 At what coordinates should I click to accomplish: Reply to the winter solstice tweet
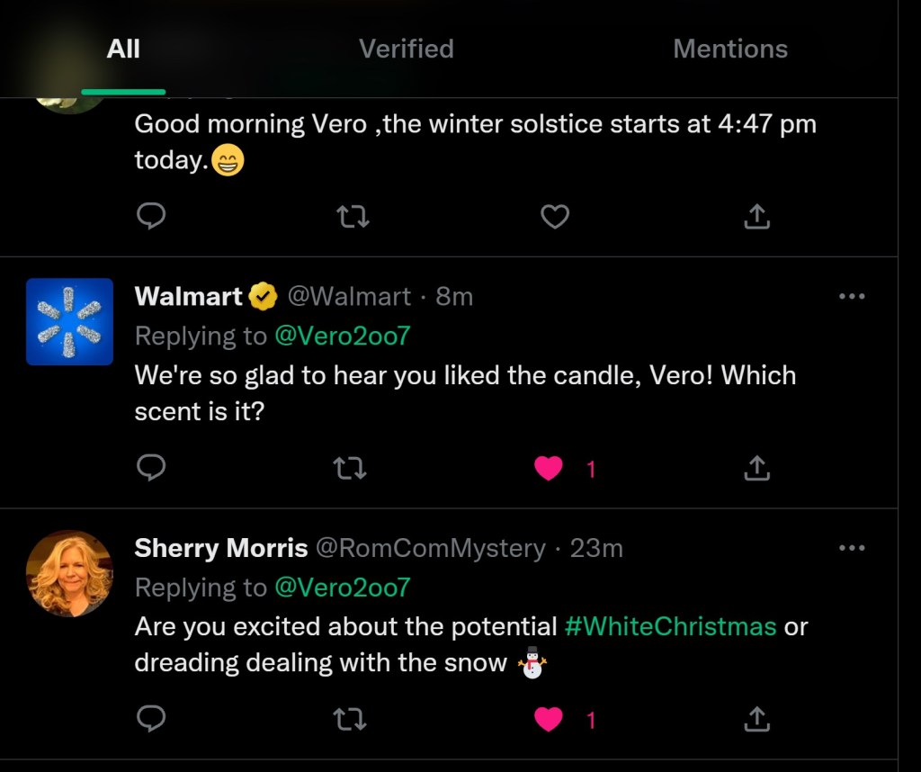151,216
